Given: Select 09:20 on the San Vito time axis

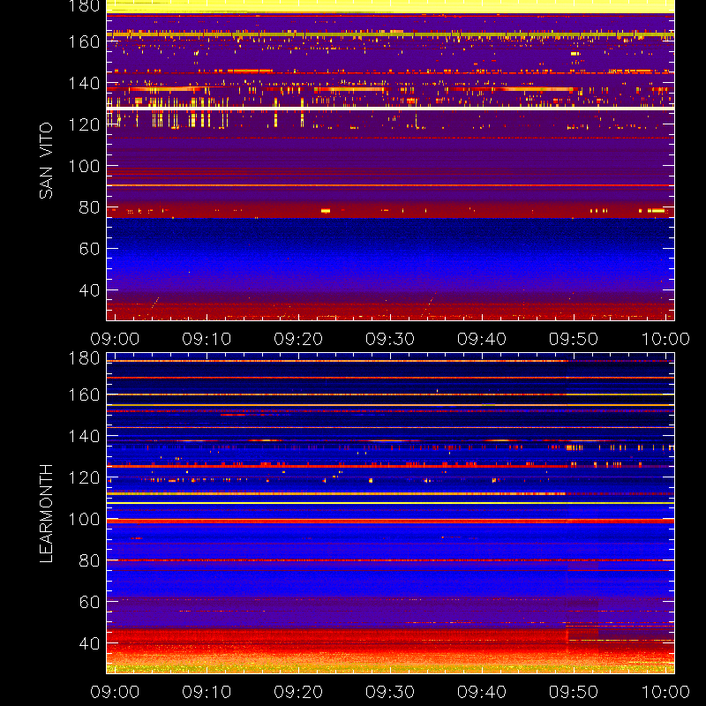Looking at the screenshot, I should [298, 339].
